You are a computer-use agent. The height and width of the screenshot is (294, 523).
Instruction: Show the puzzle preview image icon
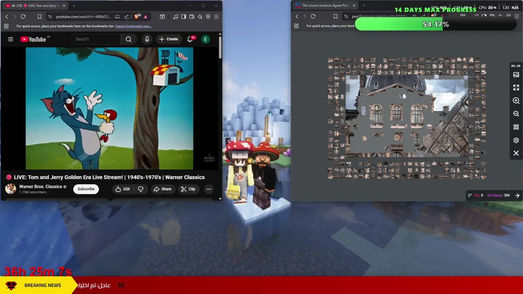[516, 75]
